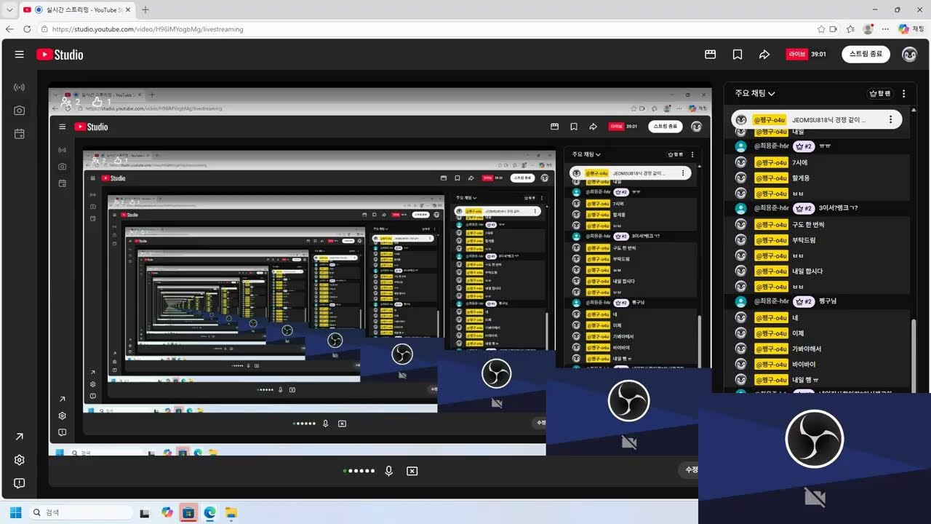The height and width of the screenshot is (524, 931).
Task: Click the outermost chat message 가봐야해서
Action: [807, 349]
